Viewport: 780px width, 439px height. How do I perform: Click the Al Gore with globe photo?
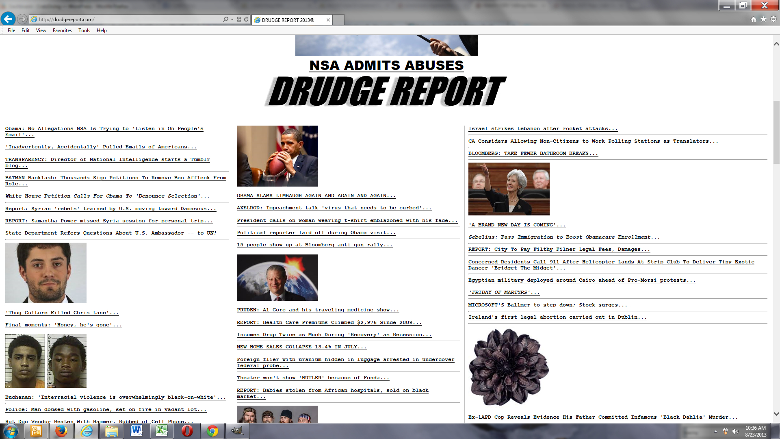point(277,278)
